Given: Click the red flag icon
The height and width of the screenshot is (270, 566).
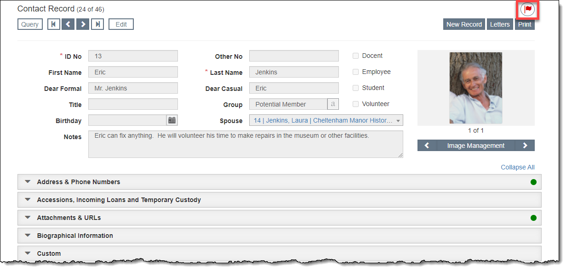Looking at the screenshot, I should coord(527,9).
